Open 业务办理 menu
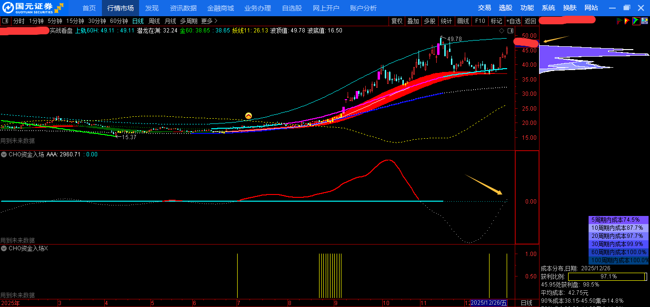The image size is (650, 307). click(258, 8)
